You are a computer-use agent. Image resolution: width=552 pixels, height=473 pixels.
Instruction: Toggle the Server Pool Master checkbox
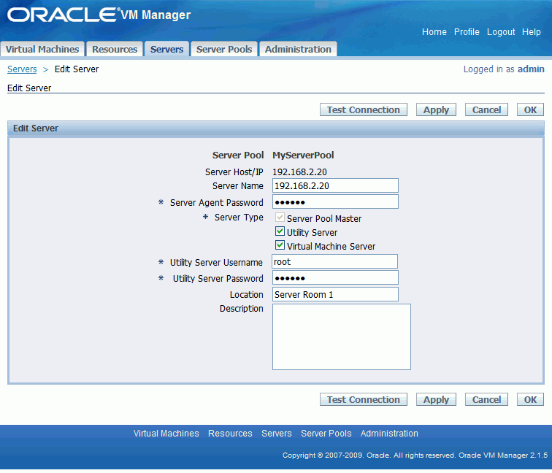click(280, 217)
